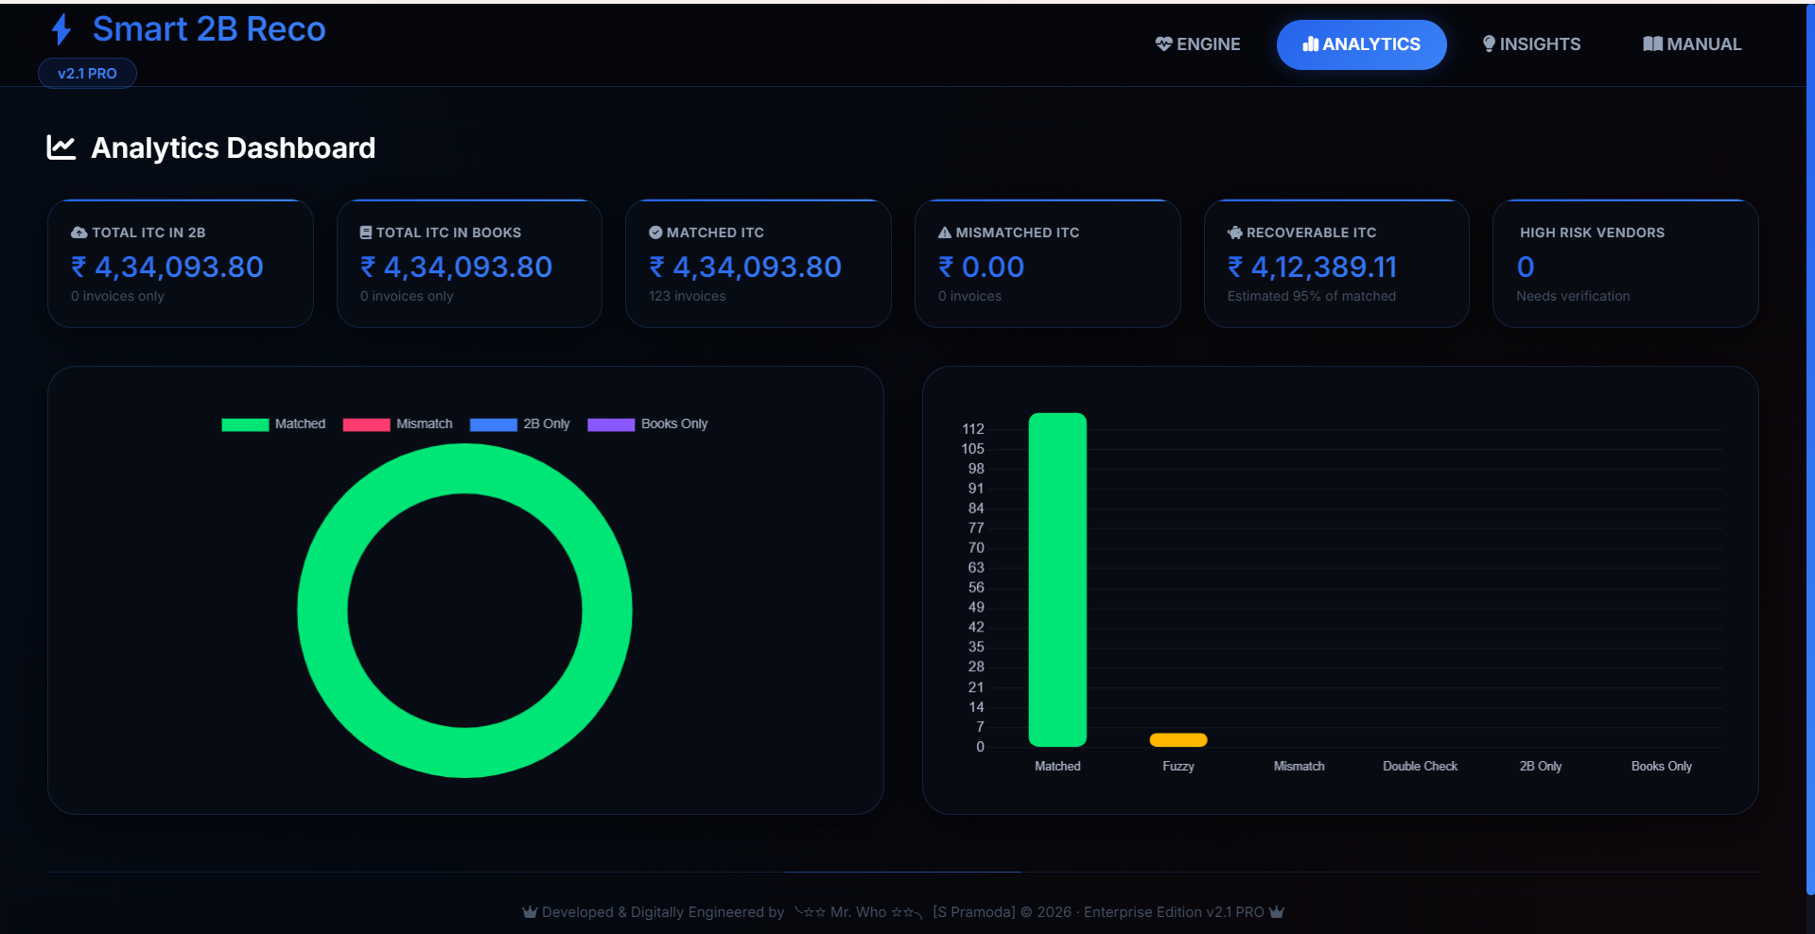1815x934 pixels.
Task: Click the warning triangle icon on Mismatched ITC
Action: tap(945, 233)
